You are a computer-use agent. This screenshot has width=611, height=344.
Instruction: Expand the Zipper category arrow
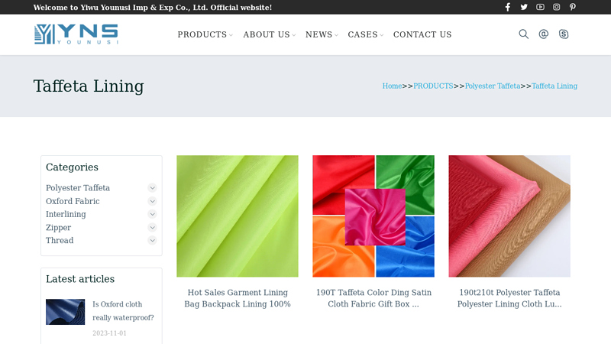(x=152, y=227)
